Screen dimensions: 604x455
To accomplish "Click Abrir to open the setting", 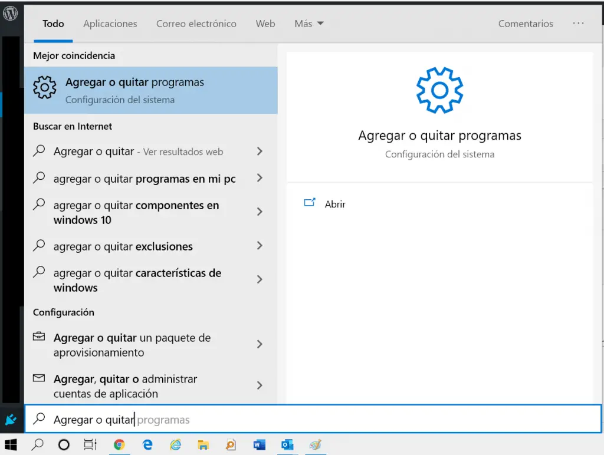I will coord(335,204).
